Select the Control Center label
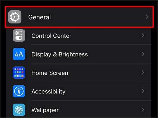 [51, 36]
